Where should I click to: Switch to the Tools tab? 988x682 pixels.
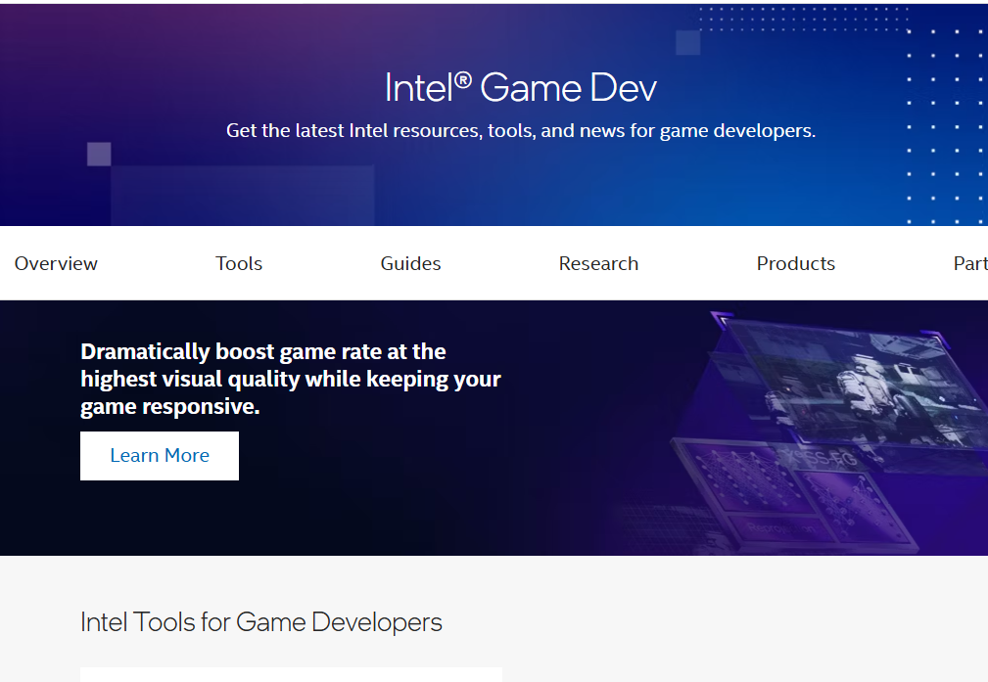tap(239, 263)
